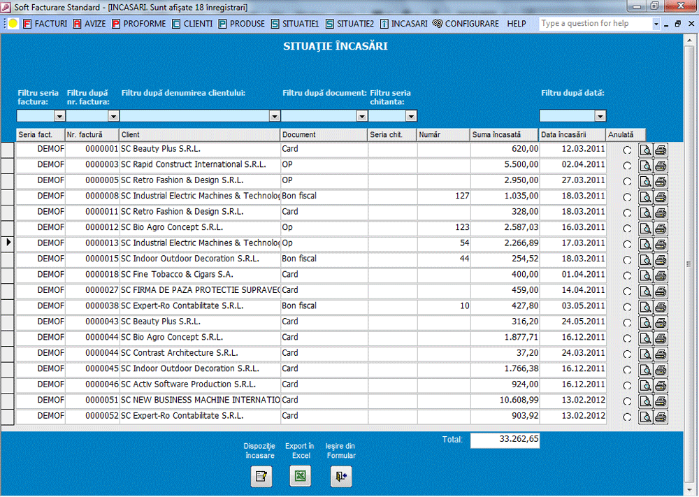Open the Filtru după nr. factura dropdown

click(x=114, y=116)
